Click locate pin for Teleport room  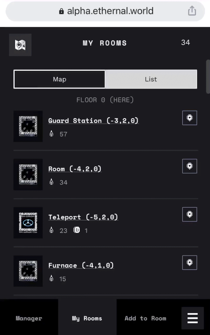pos(190,214)
